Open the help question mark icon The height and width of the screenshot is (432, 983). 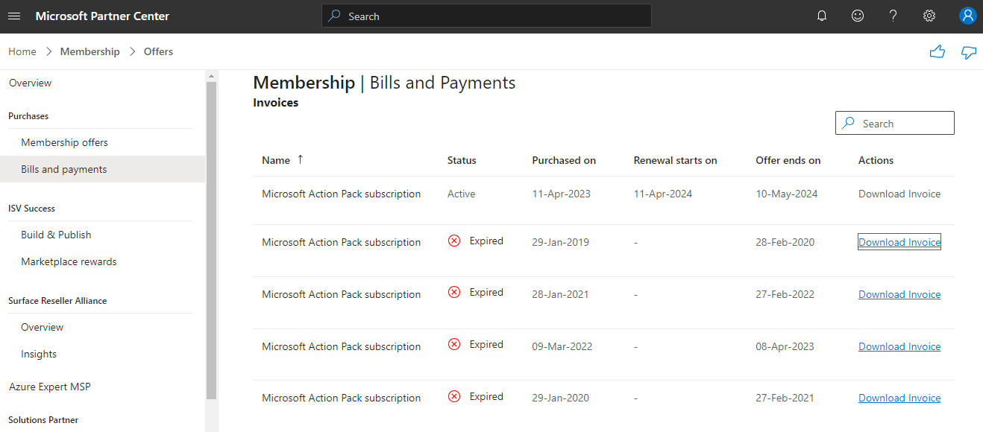pos(894,16)
